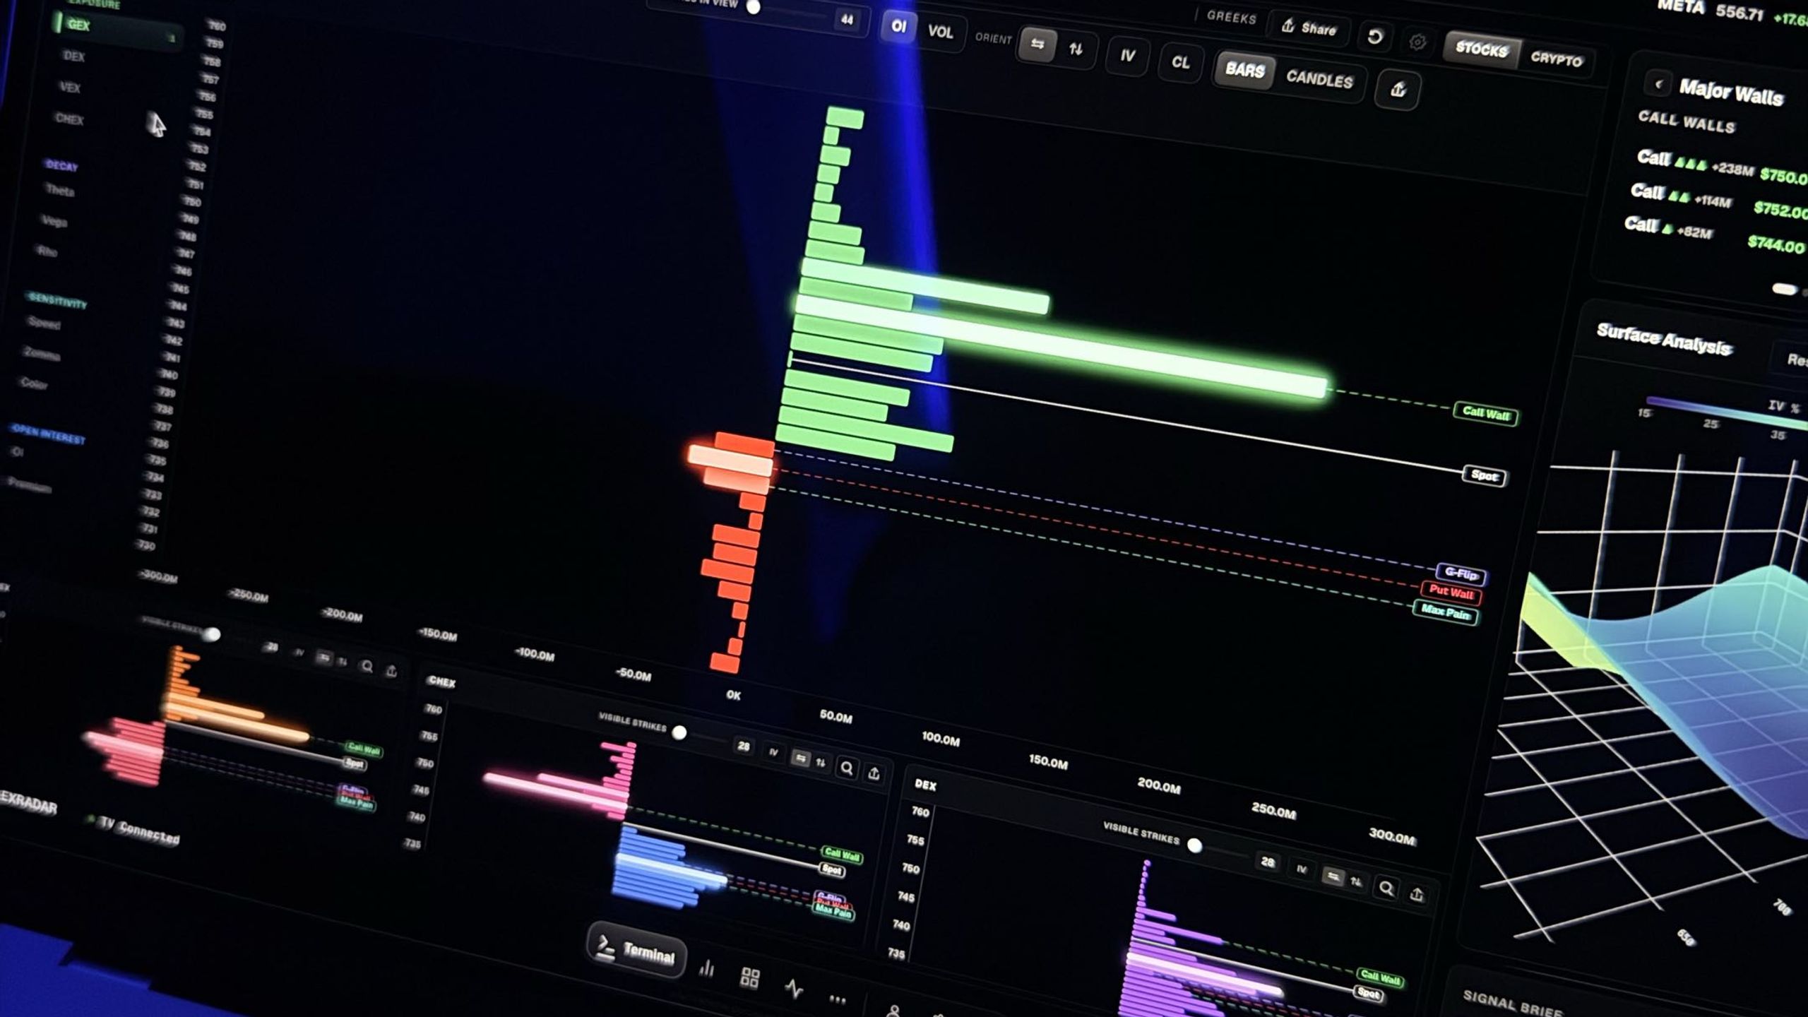This screenshot has width=1808, height=1017.
Task: Click the Call Wall label on main chart
Action: pyautogui.click(x=1485, y=413)
